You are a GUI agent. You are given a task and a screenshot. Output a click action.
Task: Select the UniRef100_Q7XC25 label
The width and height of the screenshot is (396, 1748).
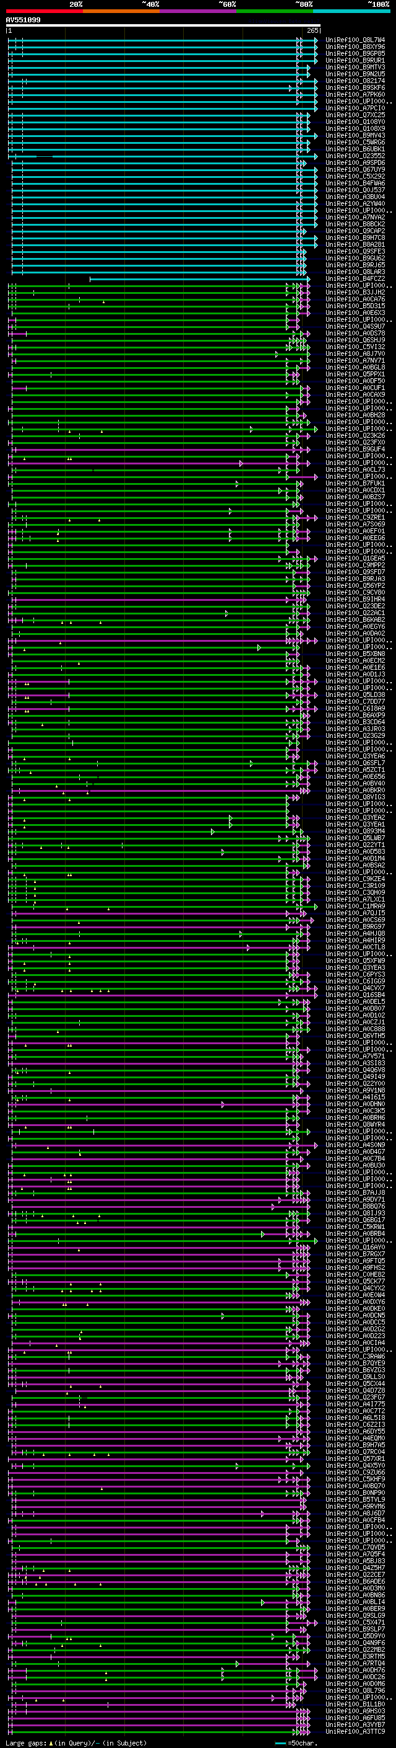[355, 115]
